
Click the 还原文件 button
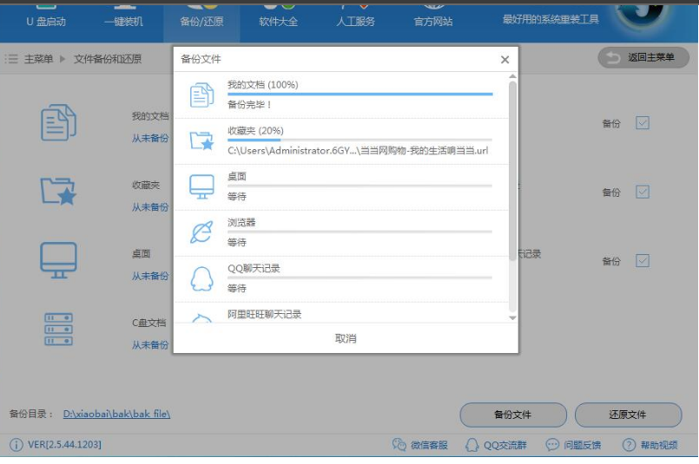[x=628, y=415]
